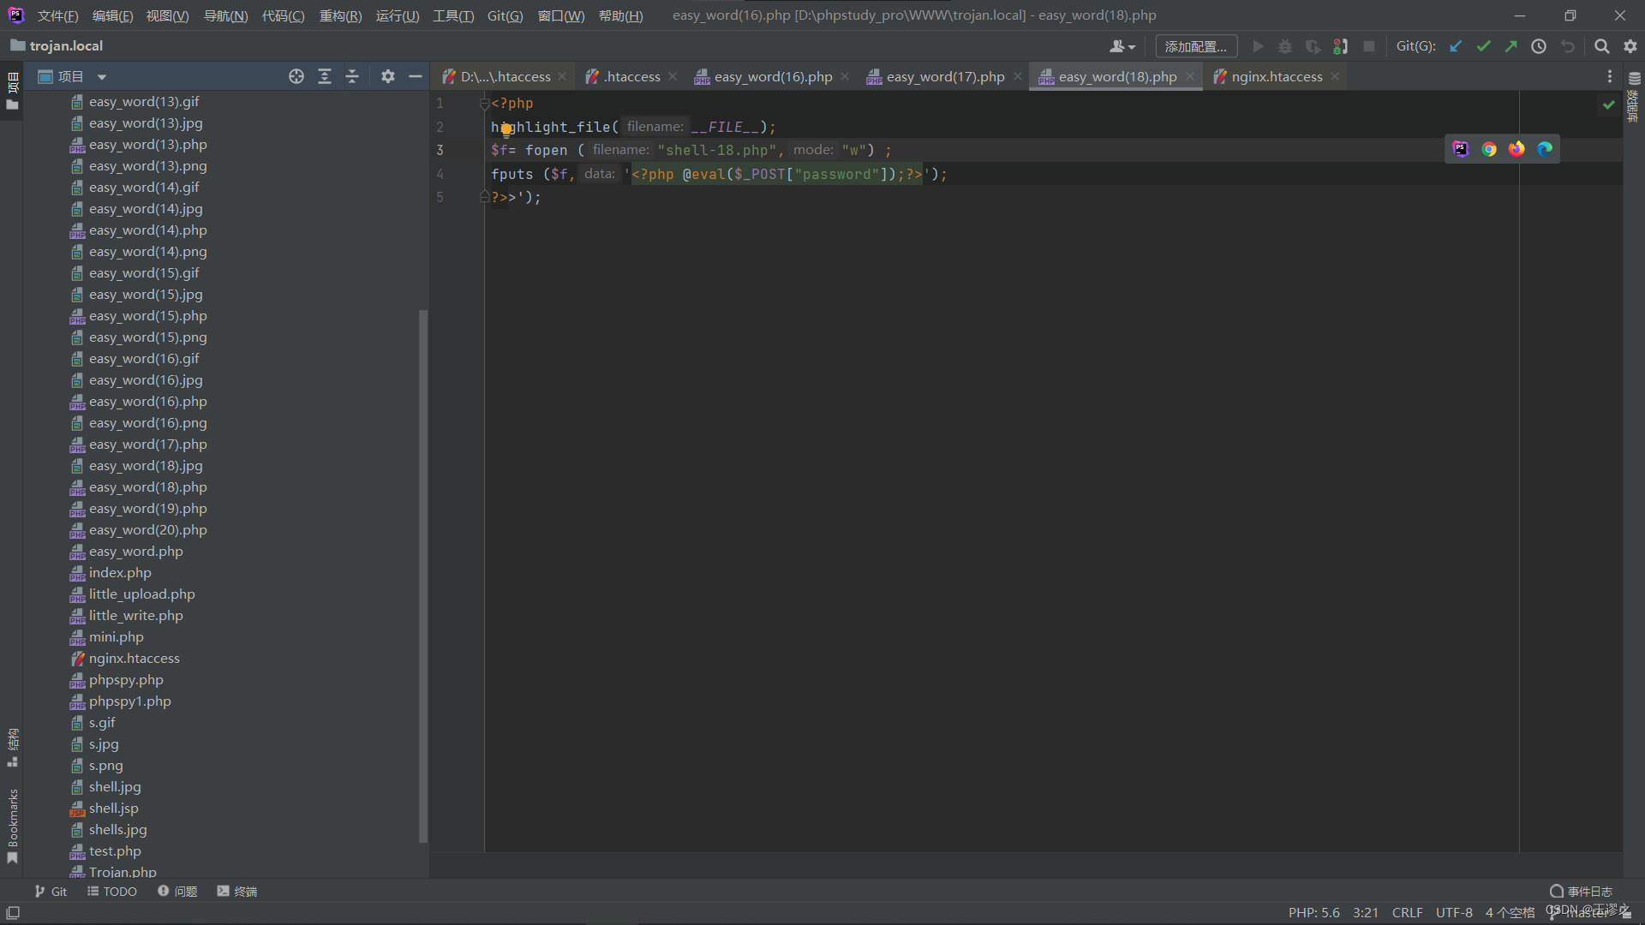Click user account icon dropdown

tap(1122, 46)
